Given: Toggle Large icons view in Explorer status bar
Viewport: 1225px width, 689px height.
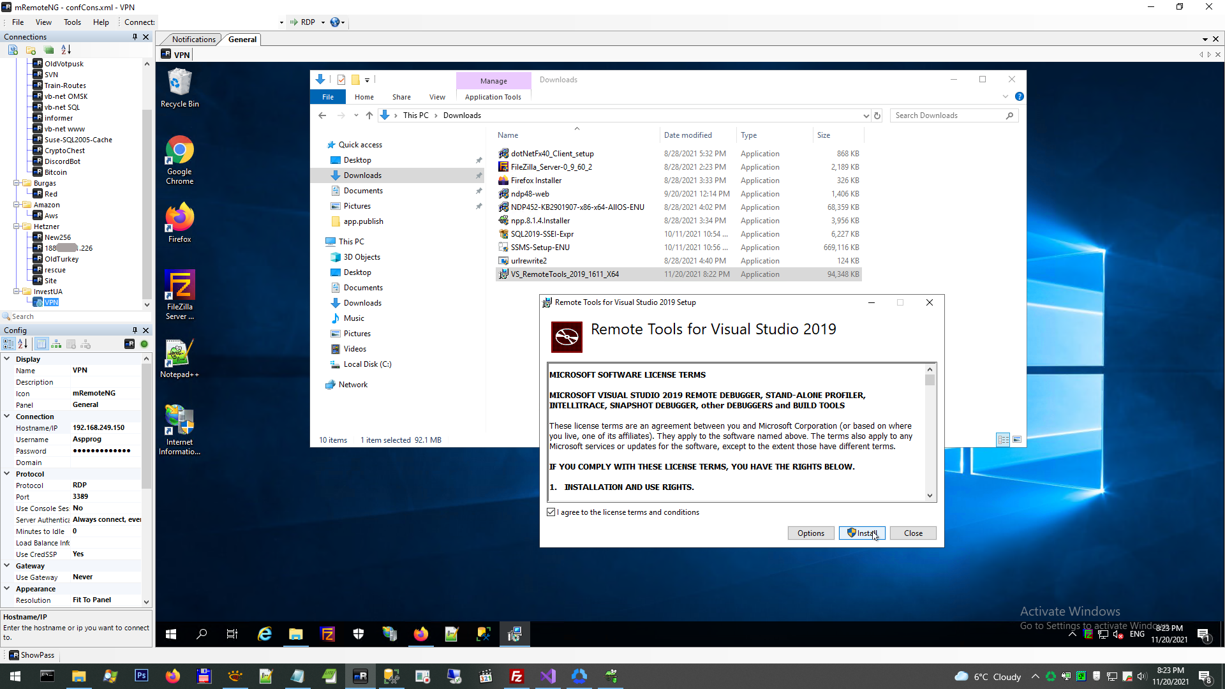Looking at the screenshot, I should pos(1017,440).
